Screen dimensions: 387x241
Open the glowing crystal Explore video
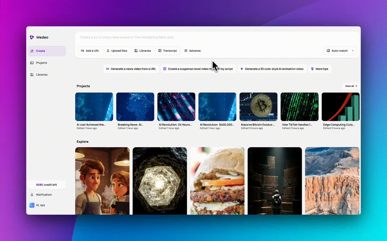coord(160,181)
